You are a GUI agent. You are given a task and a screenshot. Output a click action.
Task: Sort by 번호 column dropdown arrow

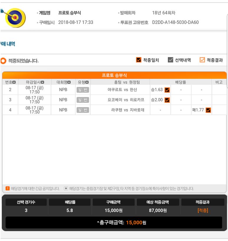click(x=14, y=82)
